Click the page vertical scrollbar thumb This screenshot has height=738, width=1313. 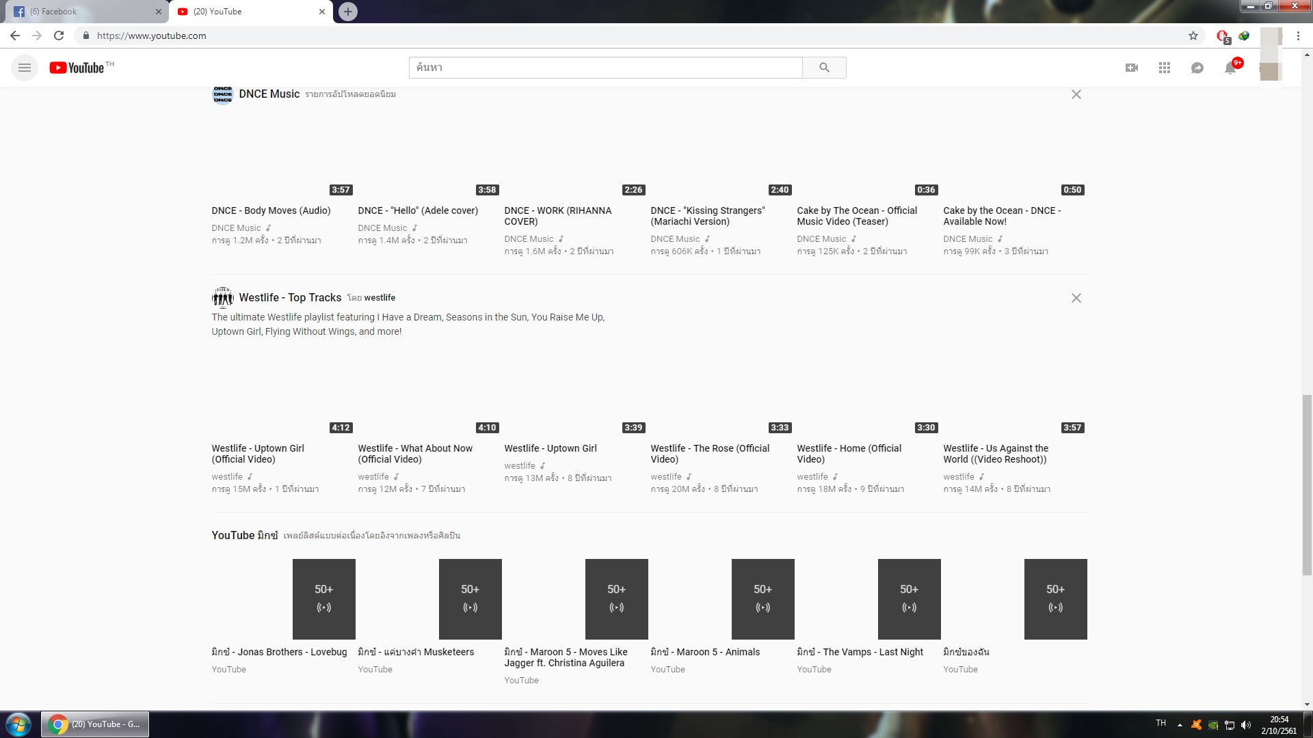coord(1307,485)
